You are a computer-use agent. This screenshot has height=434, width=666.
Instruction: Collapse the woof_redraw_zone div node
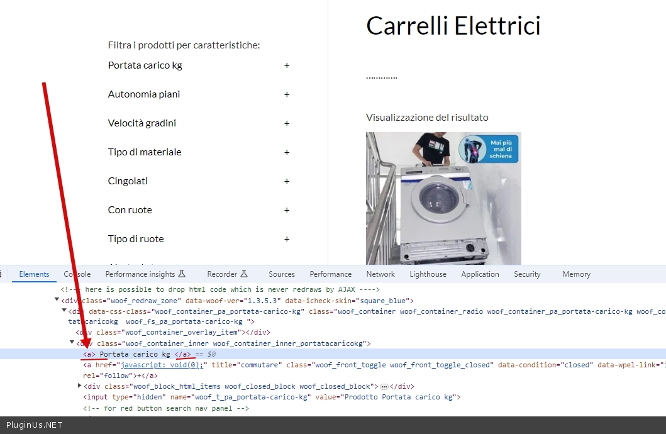57,301
